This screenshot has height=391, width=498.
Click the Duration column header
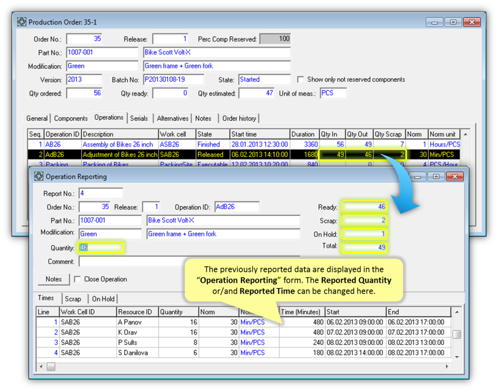[x=304, y=134]
